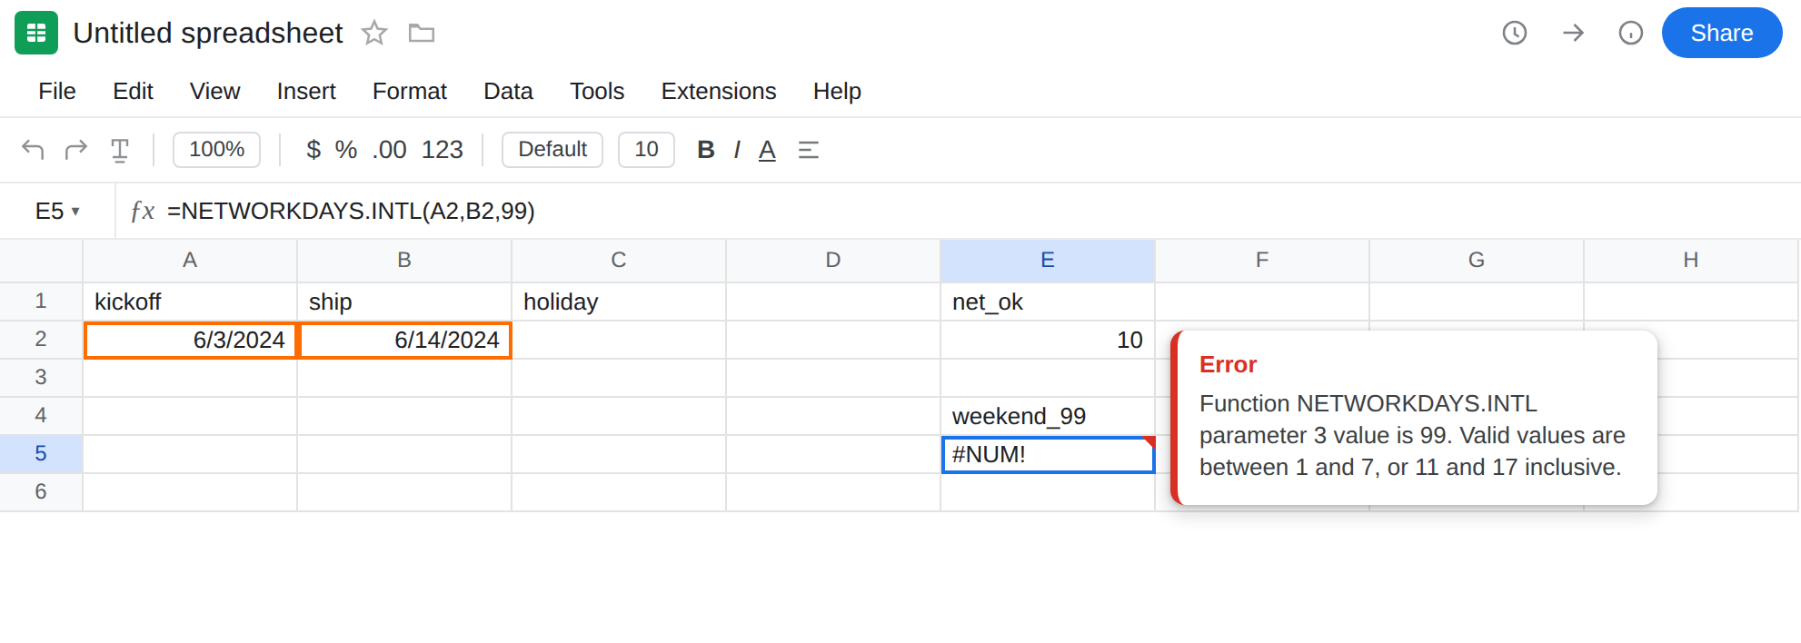Format as currency with $ icon

313,150
